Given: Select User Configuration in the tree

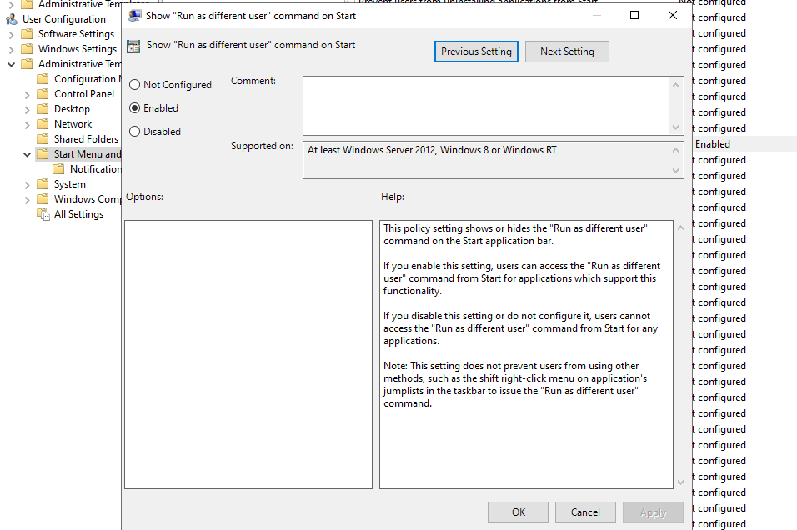Looking at the screenshot, I should point(64,19).
